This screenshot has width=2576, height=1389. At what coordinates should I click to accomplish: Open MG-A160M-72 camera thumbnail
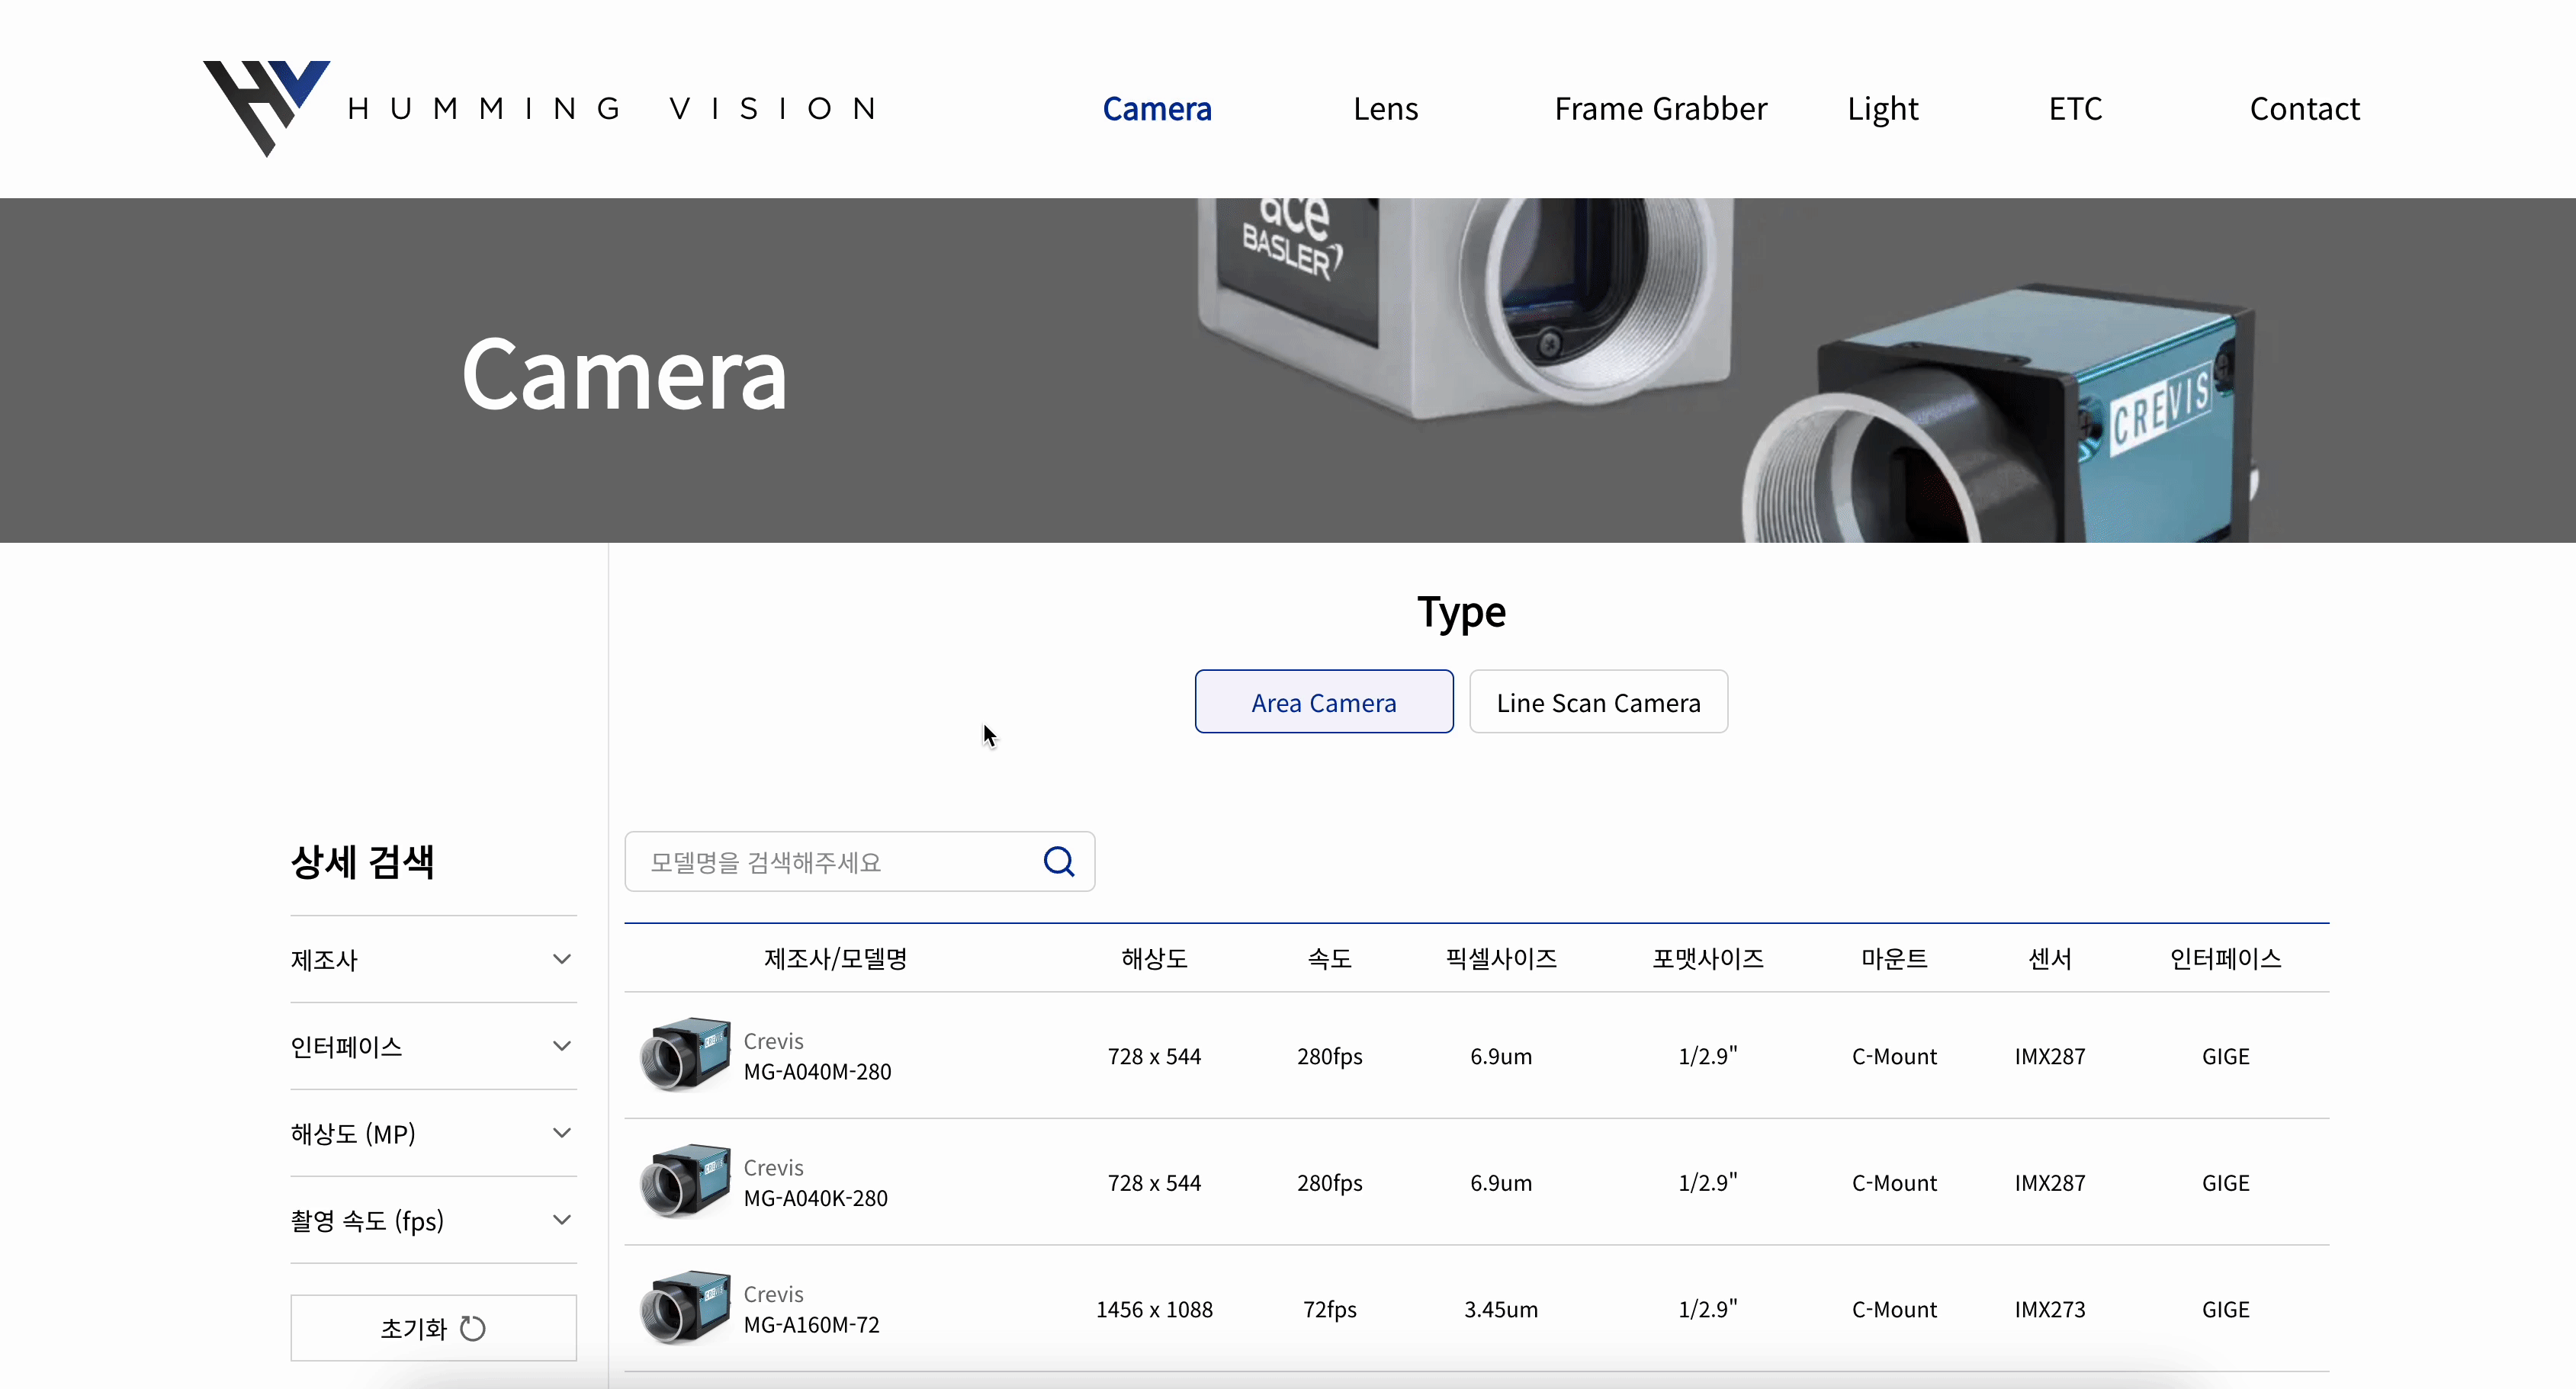pos(685,1308)
